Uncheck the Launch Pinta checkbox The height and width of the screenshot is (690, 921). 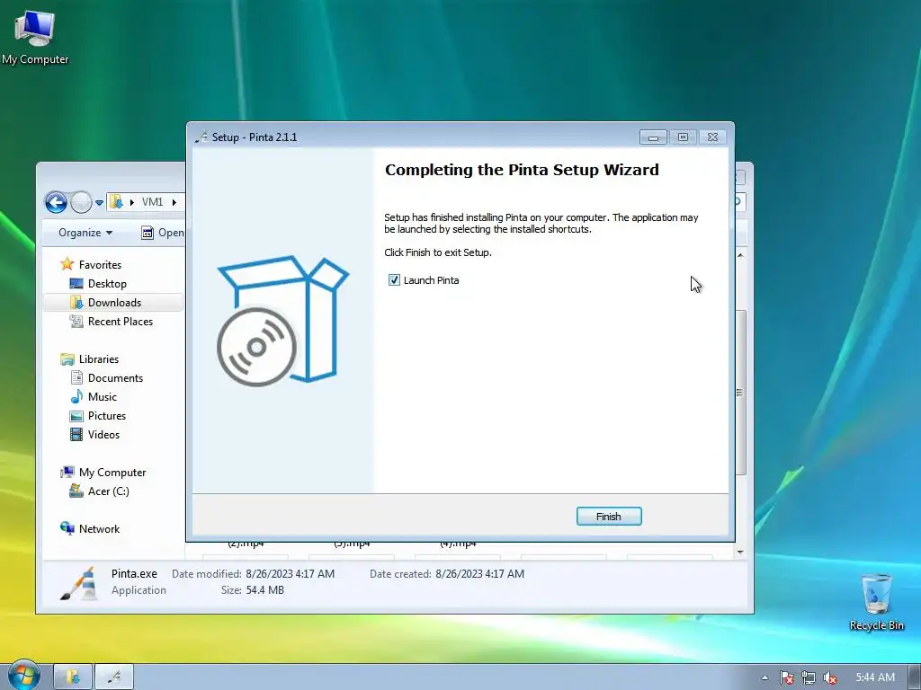point(394,280)
